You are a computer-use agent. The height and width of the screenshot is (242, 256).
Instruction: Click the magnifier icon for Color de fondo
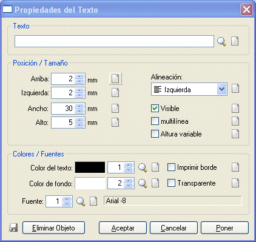[143, 184]
